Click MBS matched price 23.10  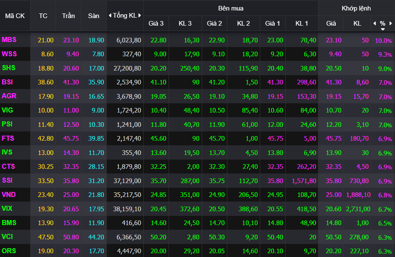(x=334, y=40)
